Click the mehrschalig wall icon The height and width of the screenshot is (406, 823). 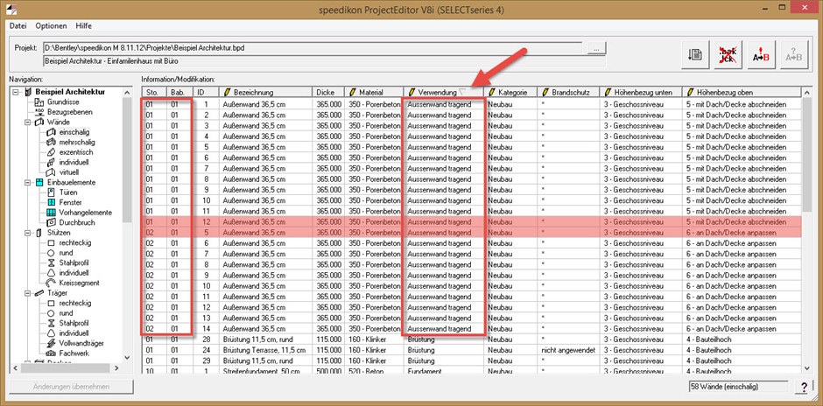[x=51, y=142]
